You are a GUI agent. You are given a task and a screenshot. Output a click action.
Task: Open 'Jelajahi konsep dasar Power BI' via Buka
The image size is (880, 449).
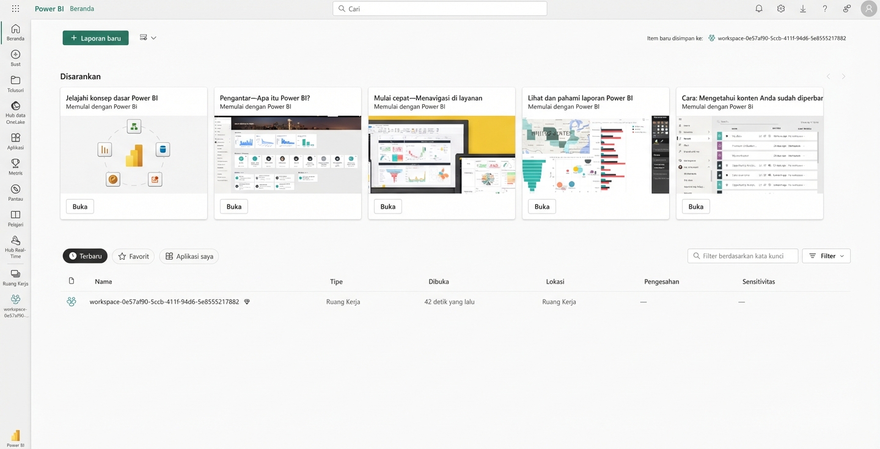coord(79,206)
